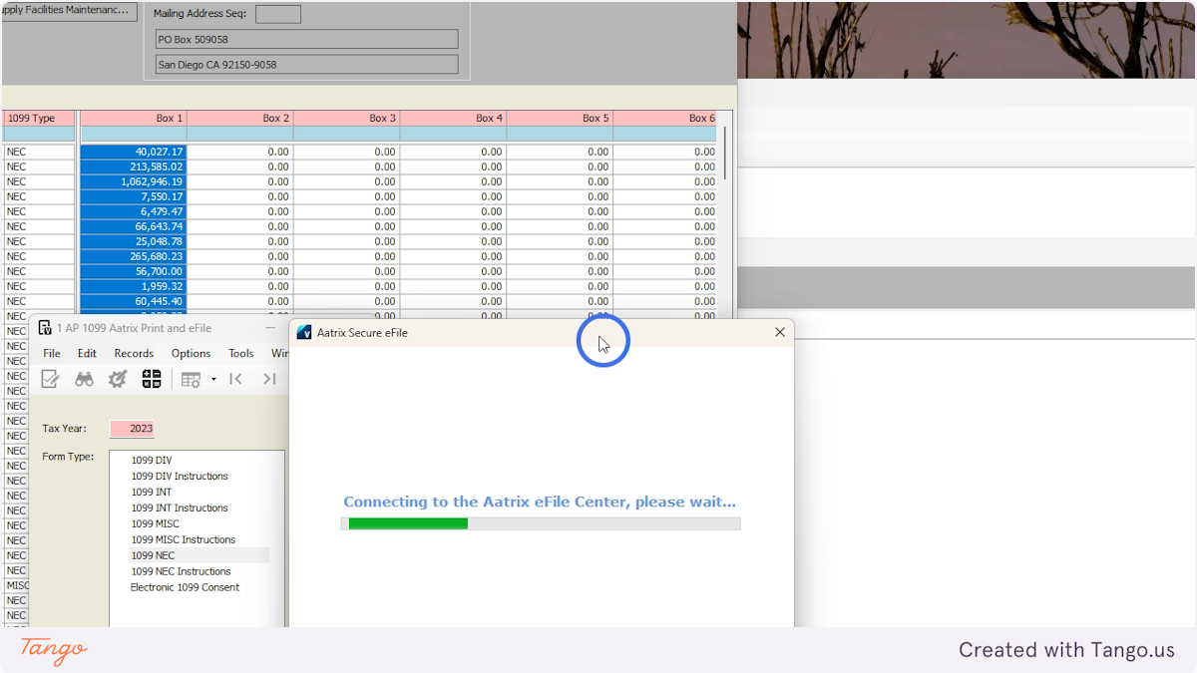Jump to last record with navigation icon
The image size is (1197, 673).
(268, 379)
